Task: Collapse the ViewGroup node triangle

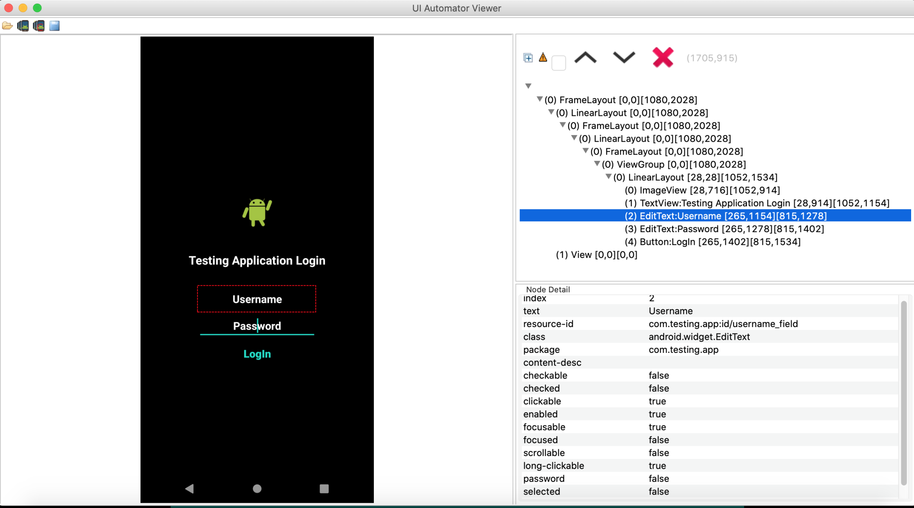Action: pos(597,164)
